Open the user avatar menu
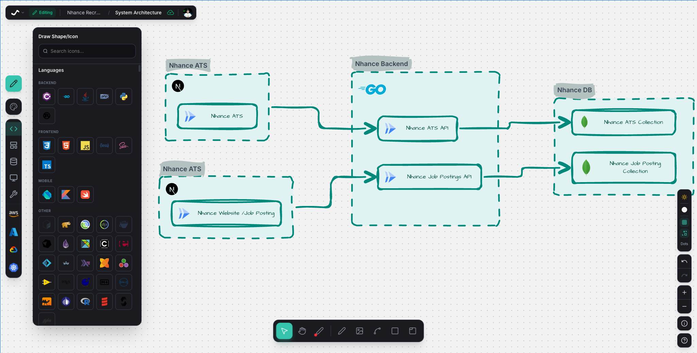The height and width of the screenshot is (353, 697). 188,13
